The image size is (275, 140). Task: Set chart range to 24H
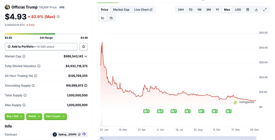pyautogui.click(x=181, y=10)
